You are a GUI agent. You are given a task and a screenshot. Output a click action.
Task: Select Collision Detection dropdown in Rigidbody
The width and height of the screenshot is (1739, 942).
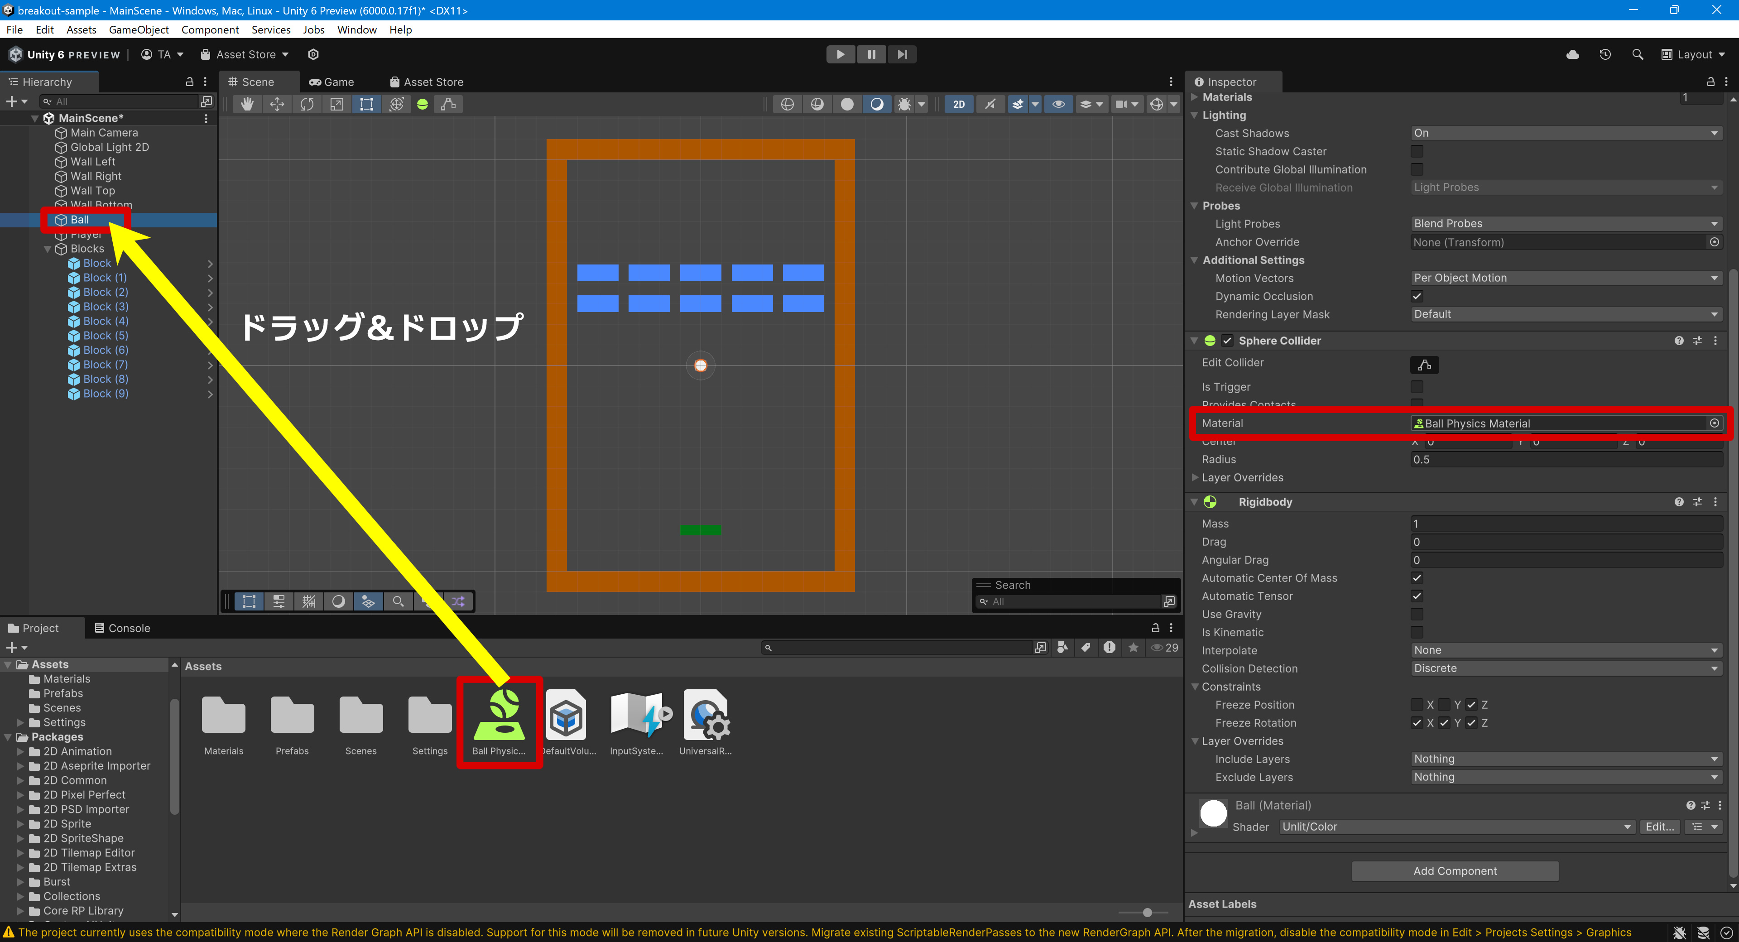1565,668
